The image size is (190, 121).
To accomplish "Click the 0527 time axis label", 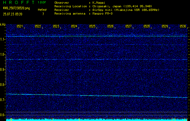I will [128, 26].
